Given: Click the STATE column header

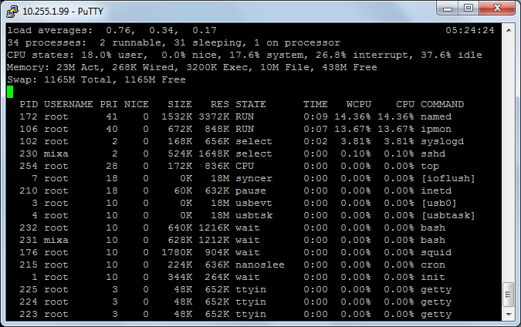Looking at the screenshot, I should coord(251,104).
